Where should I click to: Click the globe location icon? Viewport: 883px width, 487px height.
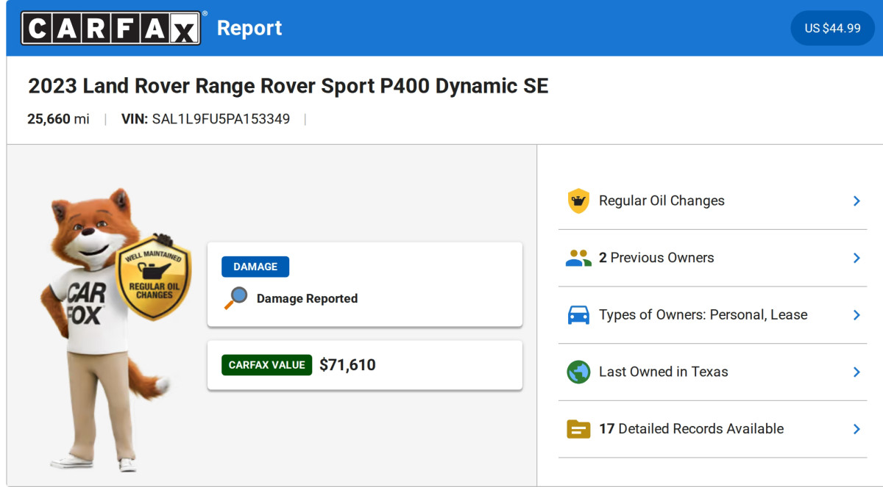tap(578, 372)
